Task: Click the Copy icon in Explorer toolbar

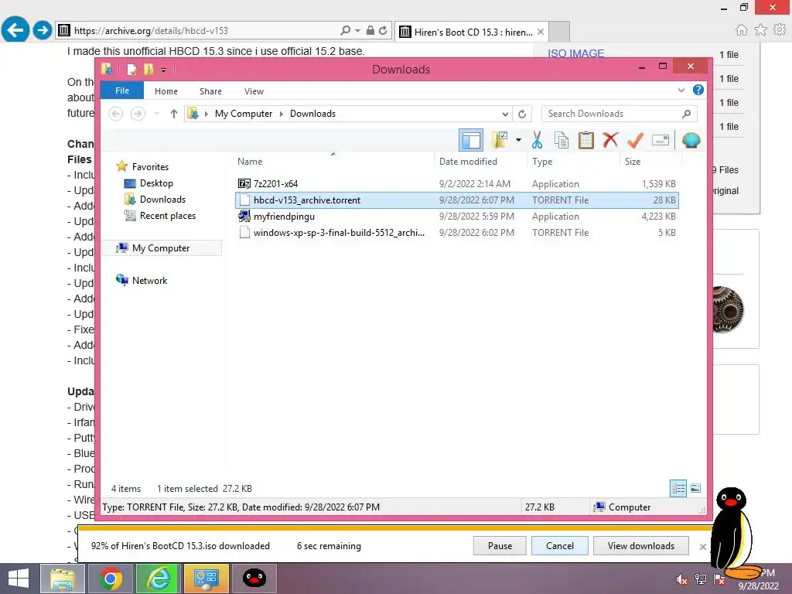Action: click(561, 140)
